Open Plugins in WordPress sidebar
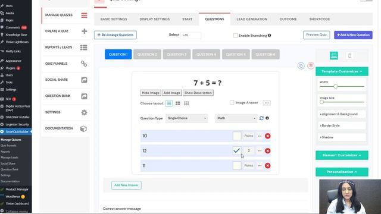The height and width of the screenshot is (214, 381). tap(11, 68)
